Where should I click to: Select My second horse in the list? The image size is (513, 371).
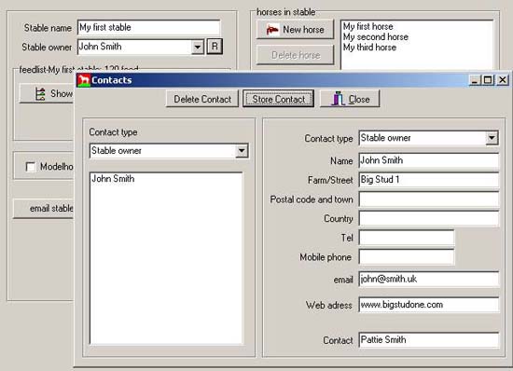[376, 36]
